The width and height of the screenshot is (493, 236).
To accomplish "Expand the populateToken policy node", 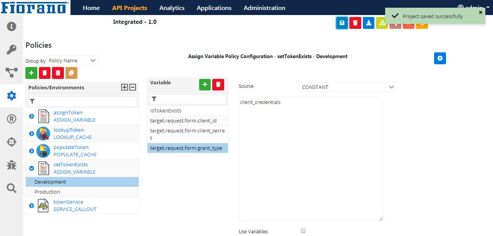I will pos(32,151).
